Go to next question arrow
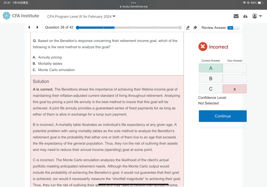This screenshot has width=267, height=187. [37, 27]
